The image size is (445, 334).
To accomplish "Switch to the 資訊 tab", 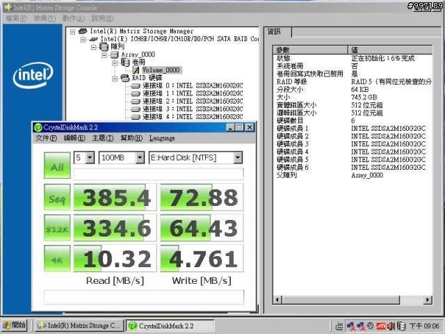I will 277,32.
